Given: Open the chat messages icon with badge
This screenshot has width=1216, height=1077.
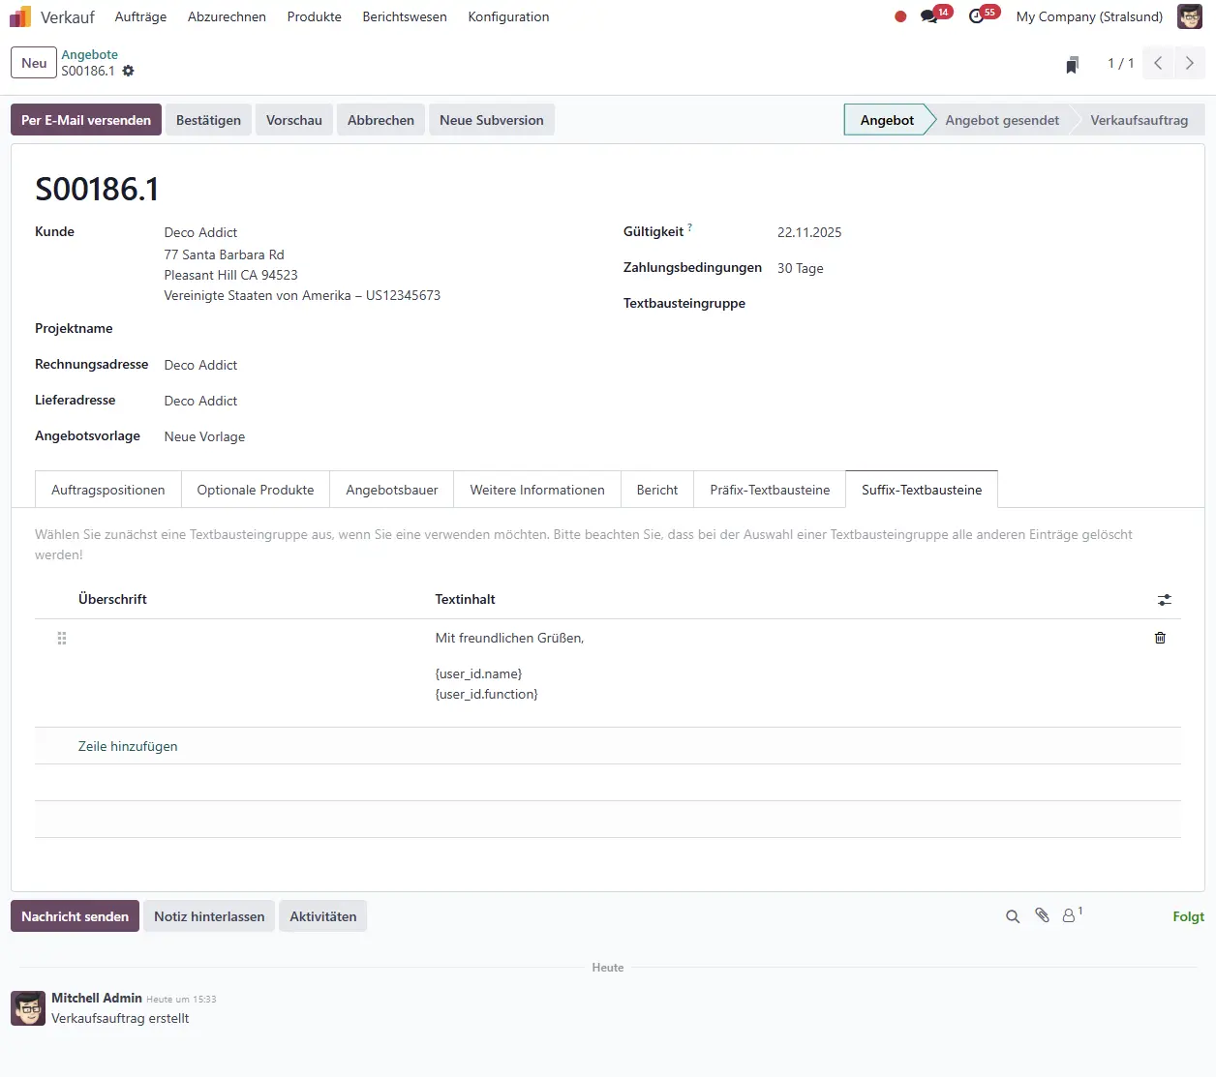Looking at the screenshot, I should [x=929, y=16].
